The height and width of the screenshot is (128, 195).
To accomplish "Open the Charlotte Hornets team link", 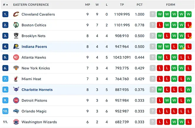I will (37, 90).
